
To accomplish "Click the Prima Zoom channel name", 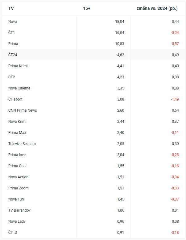I will point(19,188).
